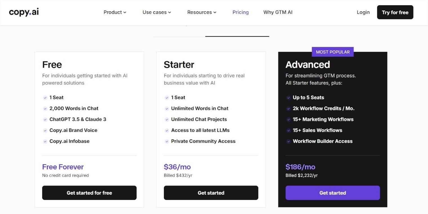
Task: Expand the Use cases menu
Action: click(157, 12)
